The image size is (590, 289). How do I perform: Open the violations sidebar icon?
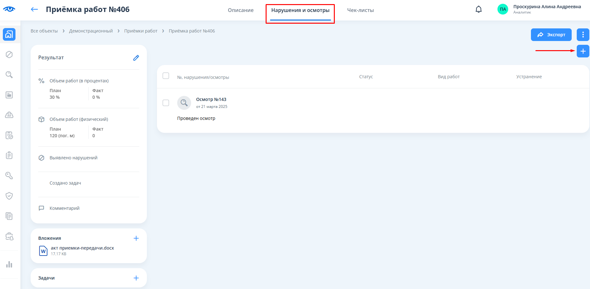click(9, 55)
